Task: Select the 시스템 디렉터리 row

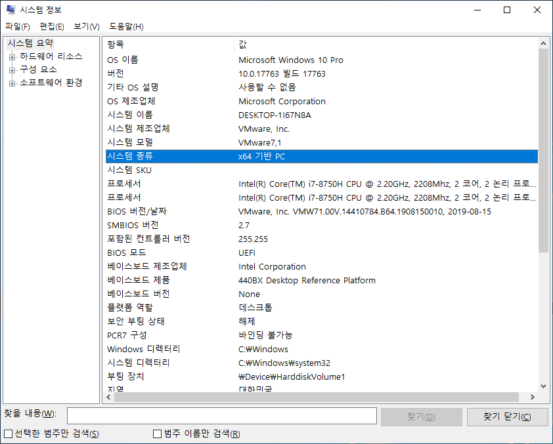Action: (x=322, y=363)
